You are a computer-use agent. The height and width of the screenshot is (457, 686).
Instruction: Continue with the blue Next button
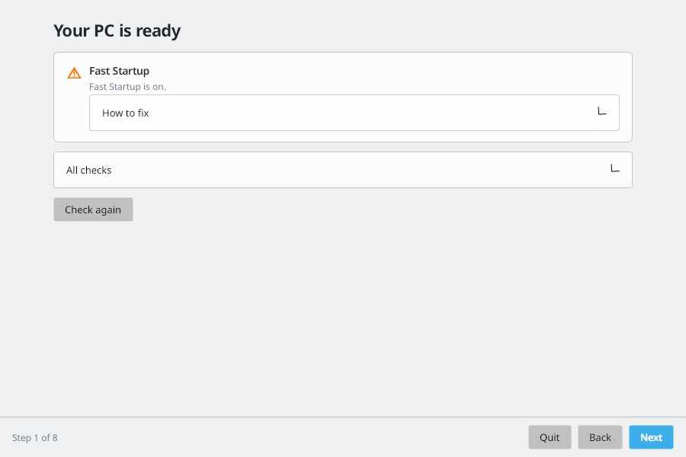[x=651, y=437]
